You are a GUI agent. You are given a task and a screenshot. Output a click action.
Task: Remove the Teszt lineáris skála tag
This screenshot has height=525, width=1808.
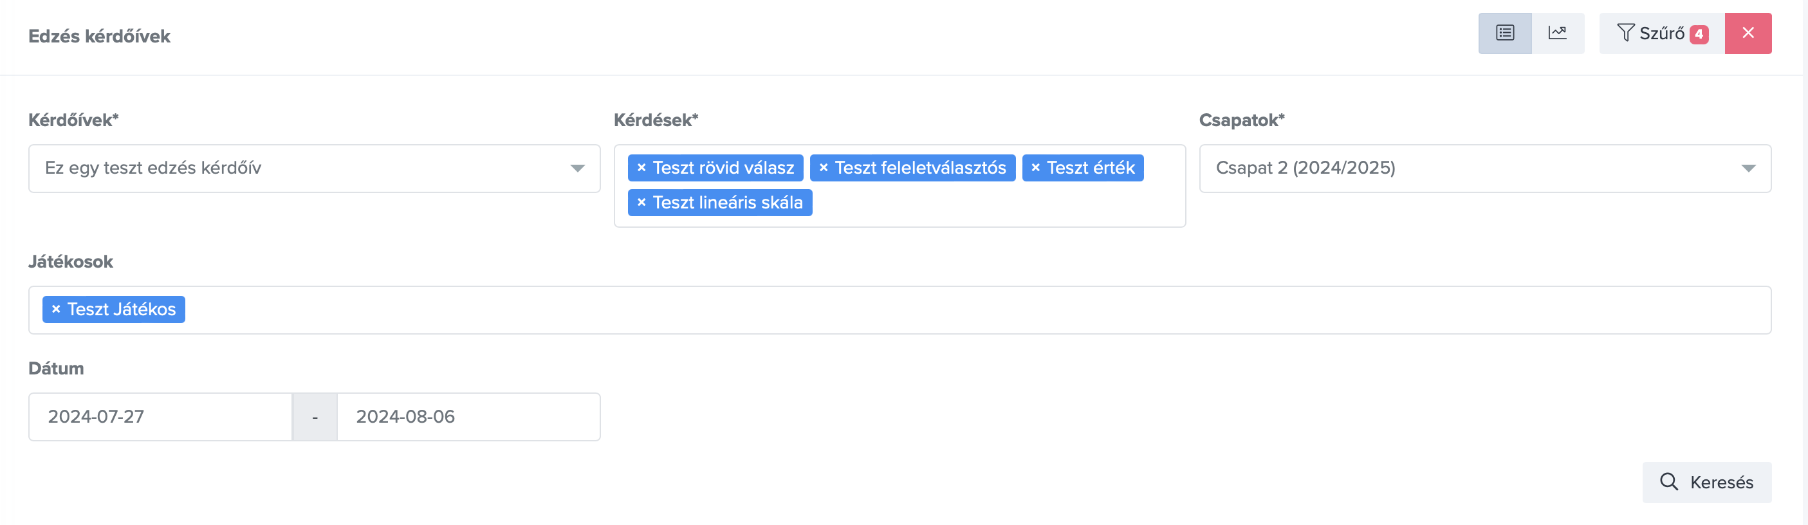pyautogui.click(x=641, y=203)
